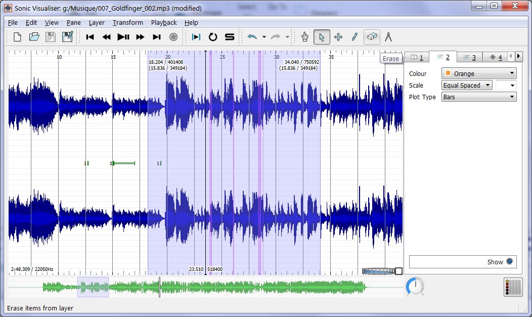Click Save Session As icon with pencil
Viewport: 532px width, 317px height.
click(x=68, y=36)
